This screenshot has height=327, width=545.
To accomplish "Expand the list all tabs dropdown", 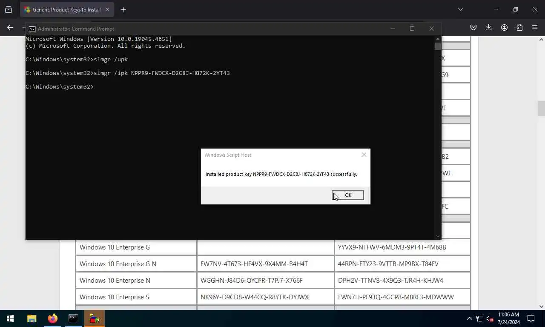I will pyautogui.click(x=461, y=9).
